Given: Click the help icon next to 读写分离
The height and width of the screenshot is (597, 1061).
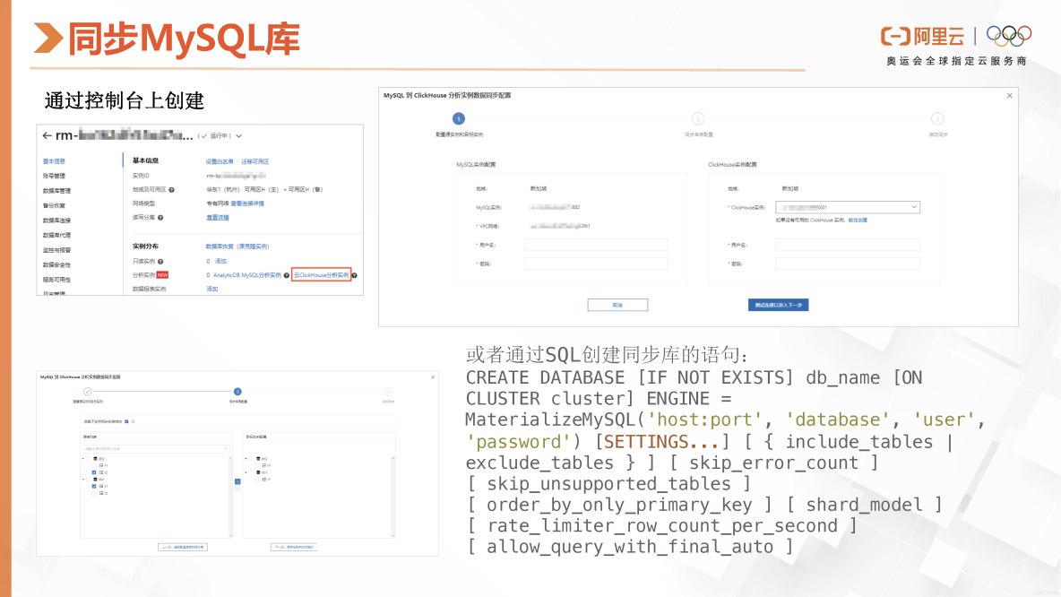Looking at the screenshot, I should 160,217.
